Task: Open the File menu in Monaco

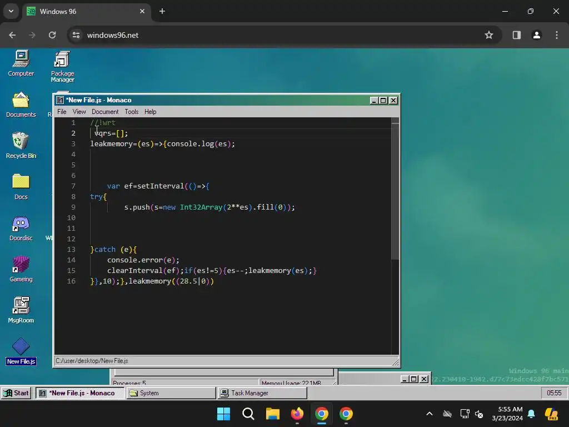Action: (62, 111)
